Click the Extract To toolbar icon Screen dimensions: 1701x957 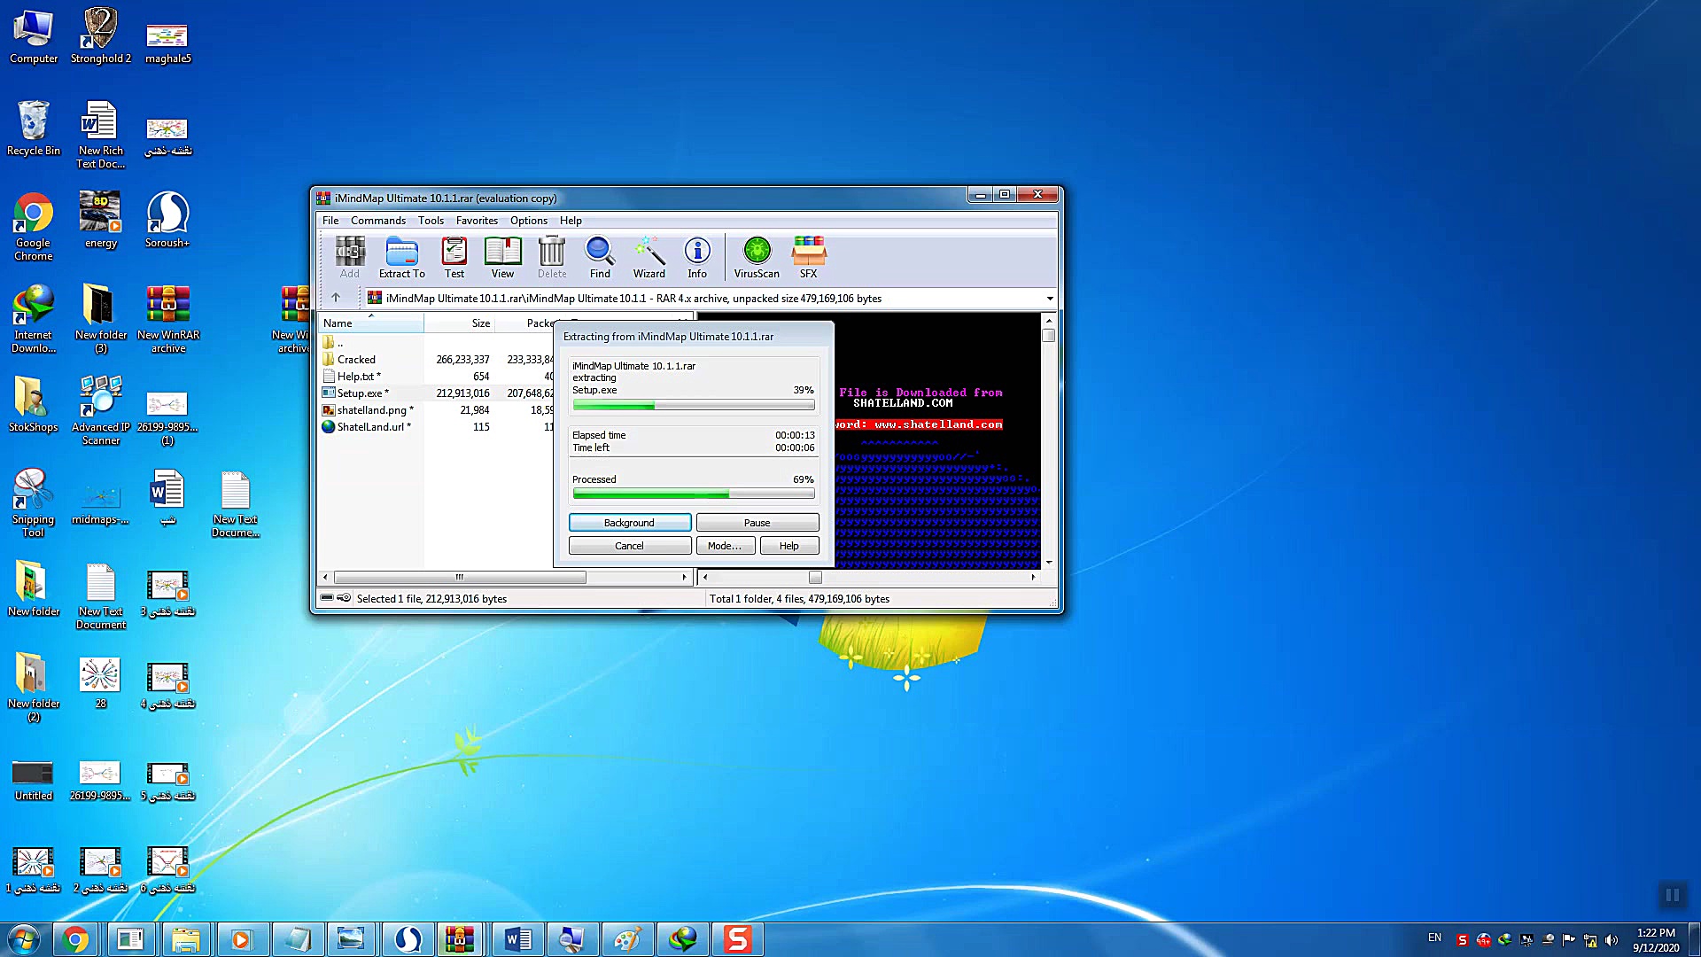pyautogui.click(x=402, y=258)
